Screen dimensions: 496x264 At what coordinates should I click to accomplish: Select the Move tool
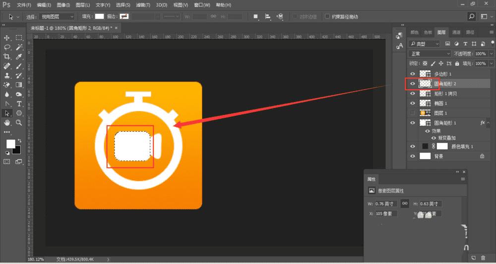coord(7,38)
